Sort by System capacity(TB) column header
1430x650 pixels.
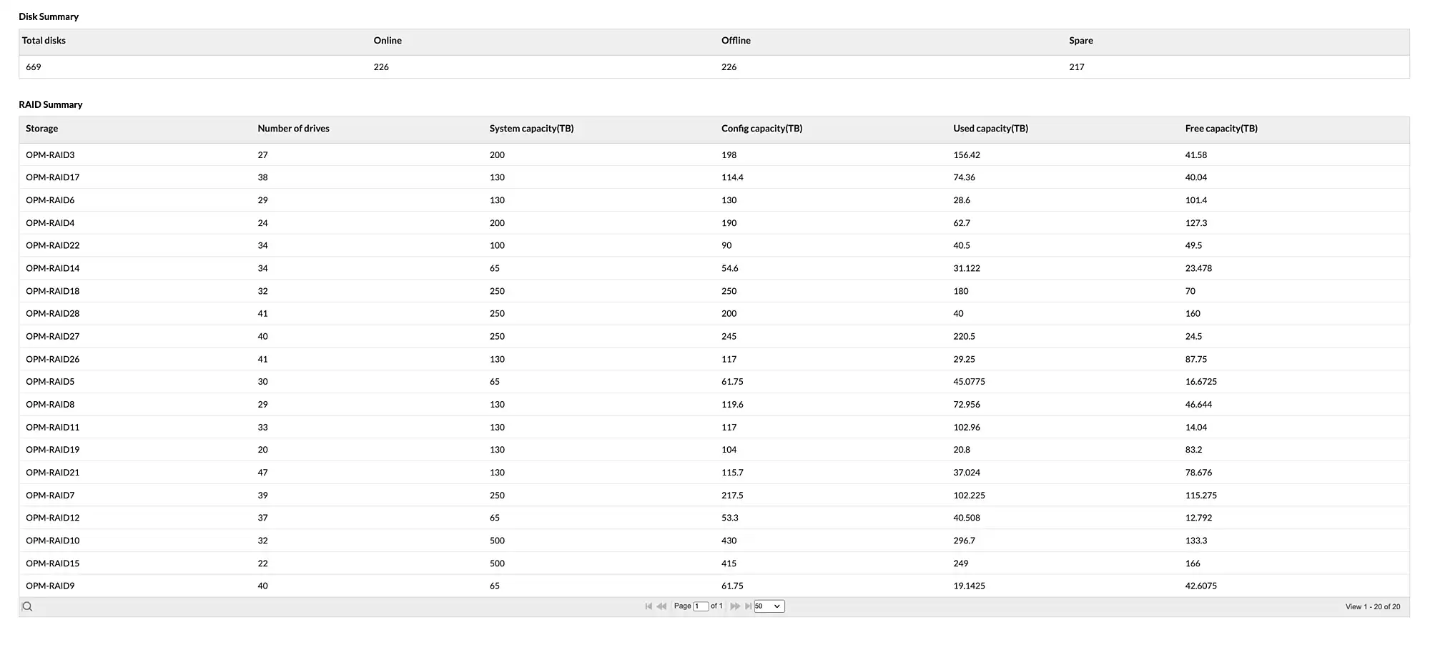tap(531, 129)
